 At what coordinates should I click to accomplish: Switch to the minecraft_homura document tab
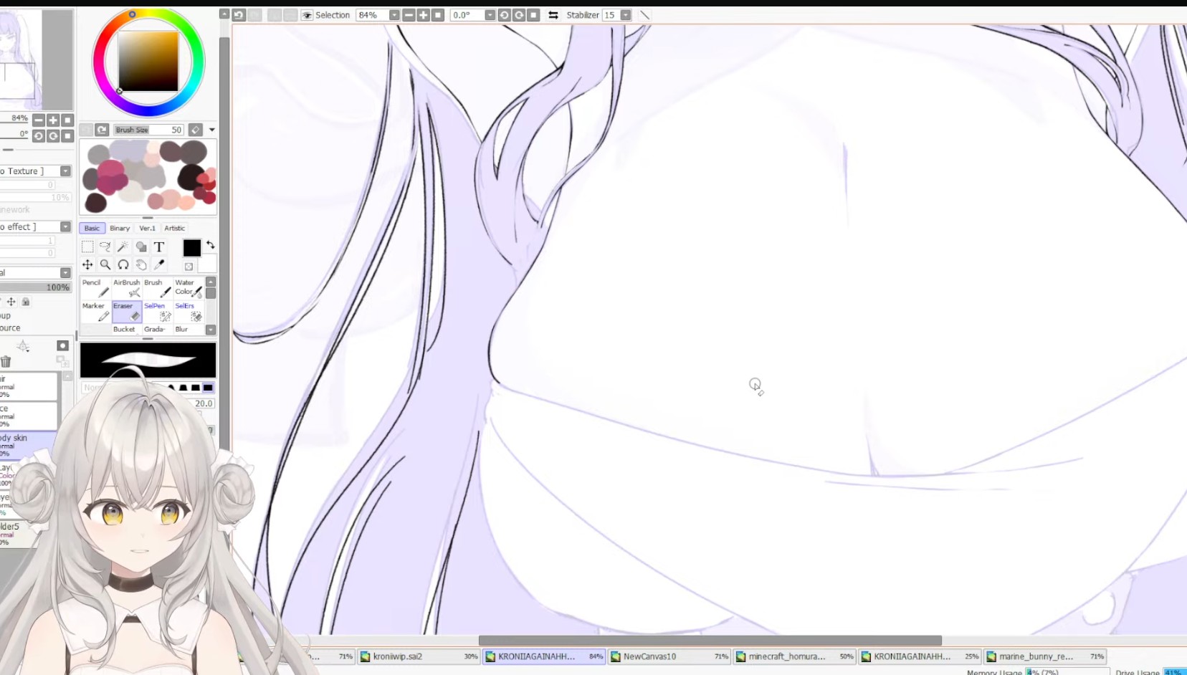click(795, 656)
